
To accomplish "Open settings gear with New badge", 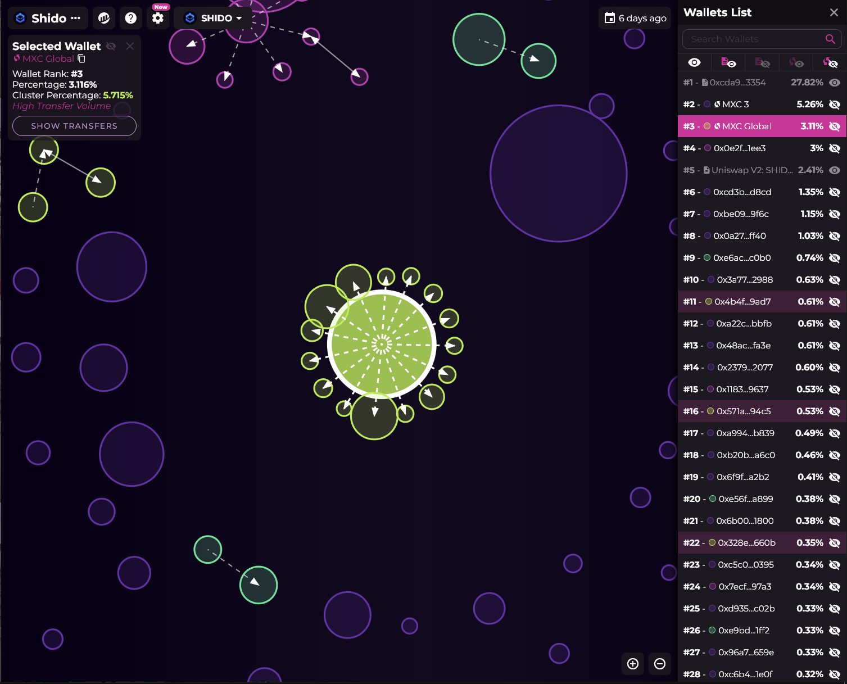I will tap(158, 18).
